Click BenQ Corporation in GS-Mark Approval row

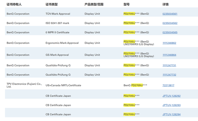tap(18, 55)
